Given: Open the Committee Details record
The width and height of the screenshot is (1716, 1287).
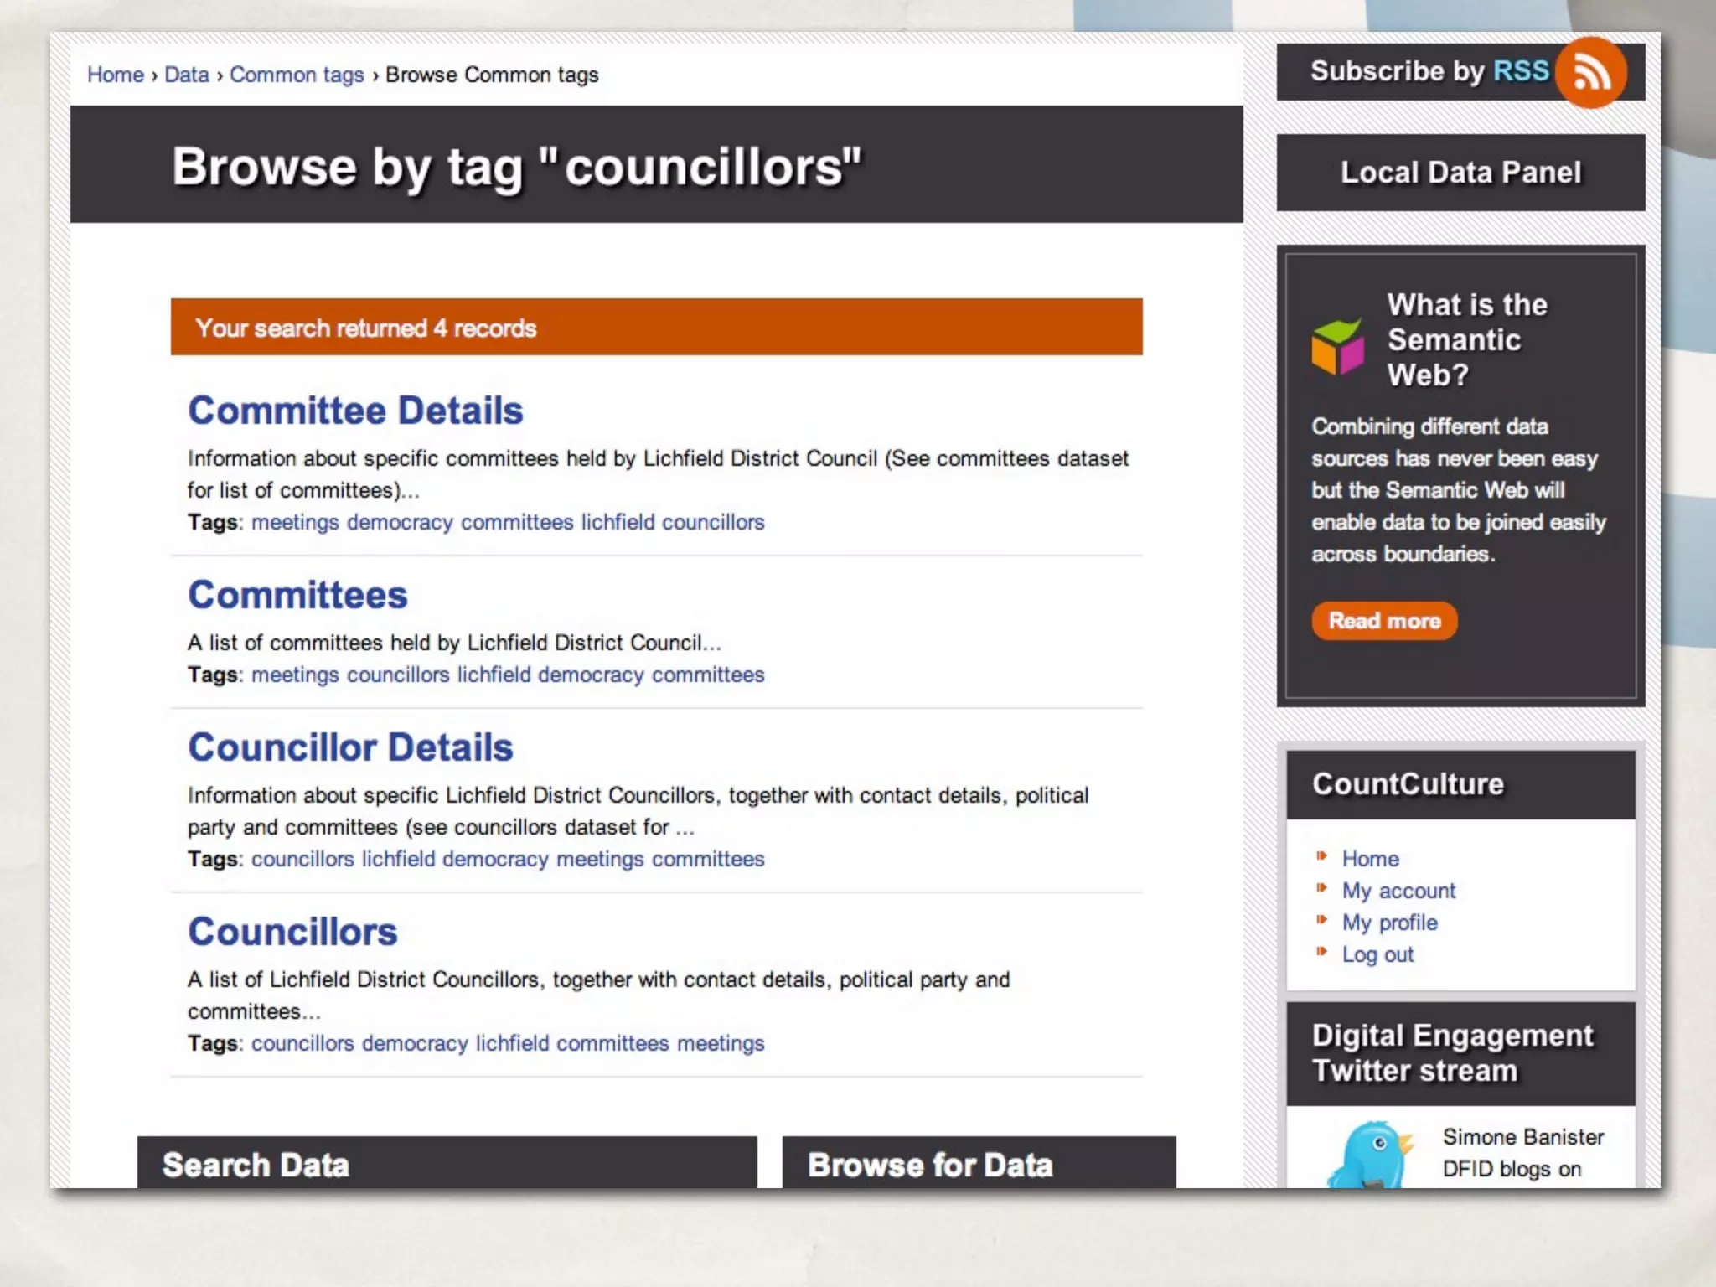Looking at the screenshot, I should click(355, 411).
